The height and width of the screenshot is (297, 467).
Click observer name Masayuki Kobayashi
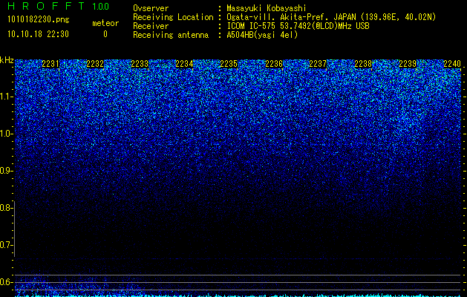pos(267,8)
